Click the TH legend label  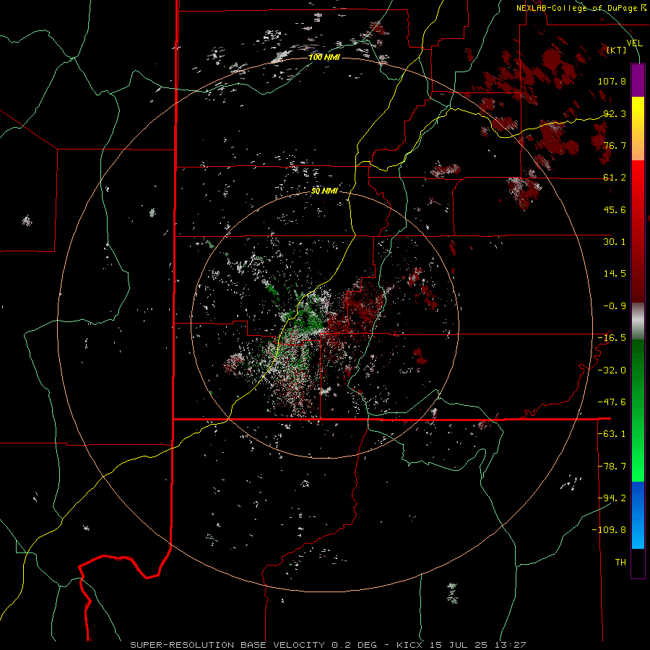(x=620, y=563)
